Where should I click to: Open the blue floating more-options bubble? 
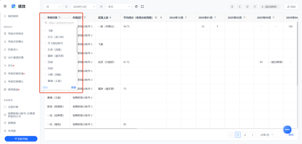click(287, 129)
